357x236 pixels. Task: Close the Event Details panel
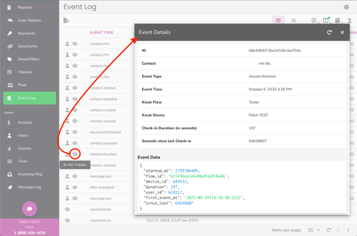[342, 32]
